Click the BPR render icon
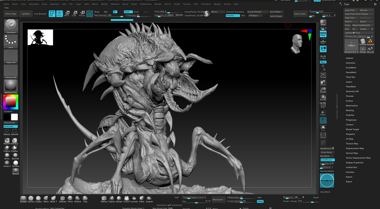Viewport: 380px width, 209px height. [x=323, y=22]
